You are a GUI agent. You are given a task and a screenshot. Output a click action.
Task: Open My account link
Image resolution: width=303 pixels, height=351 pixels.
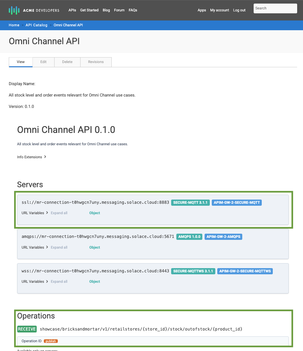(220, 10)
